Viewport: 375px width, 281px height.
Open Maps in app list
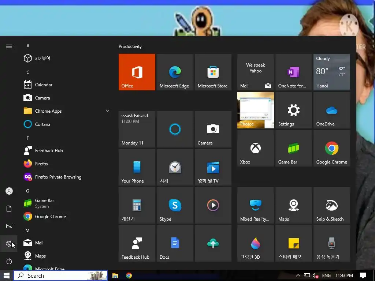point(67,256)
